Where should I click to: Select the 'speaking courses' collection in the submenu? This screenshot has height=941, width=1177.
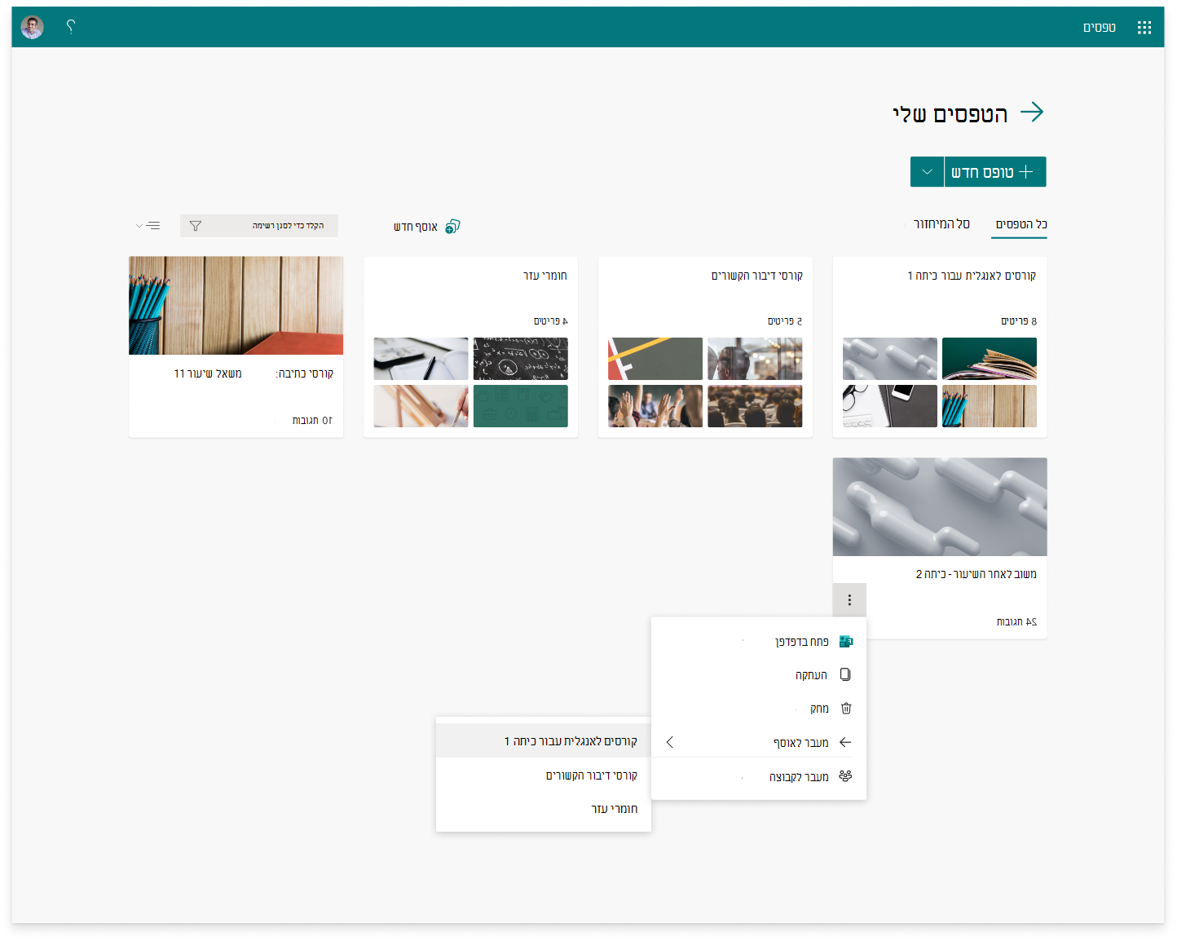tap(544, 775)
